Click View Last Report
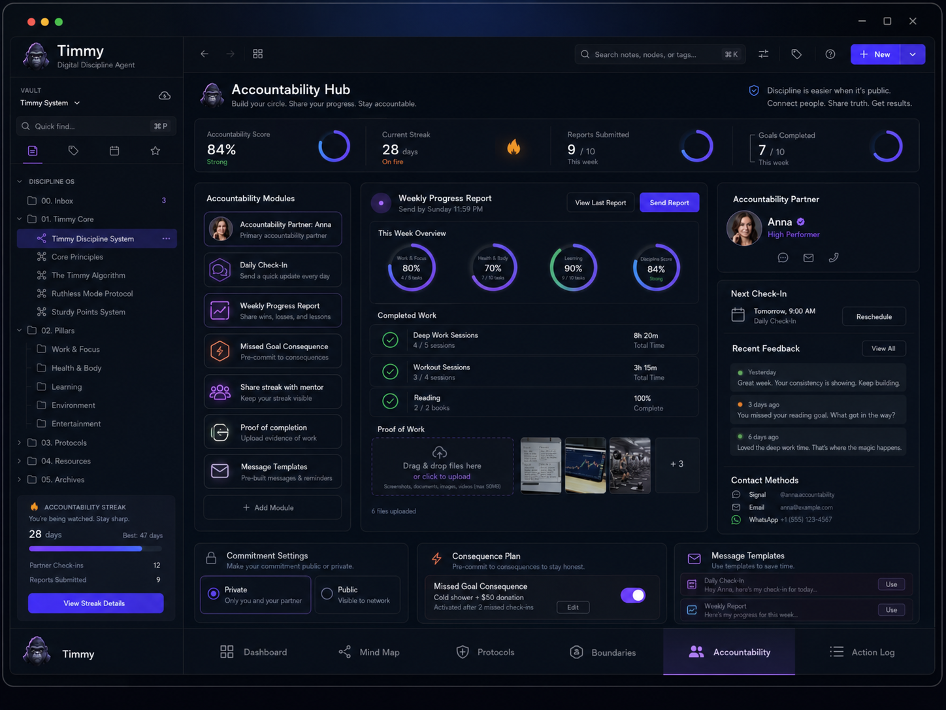946x710 pixels. 600,203
